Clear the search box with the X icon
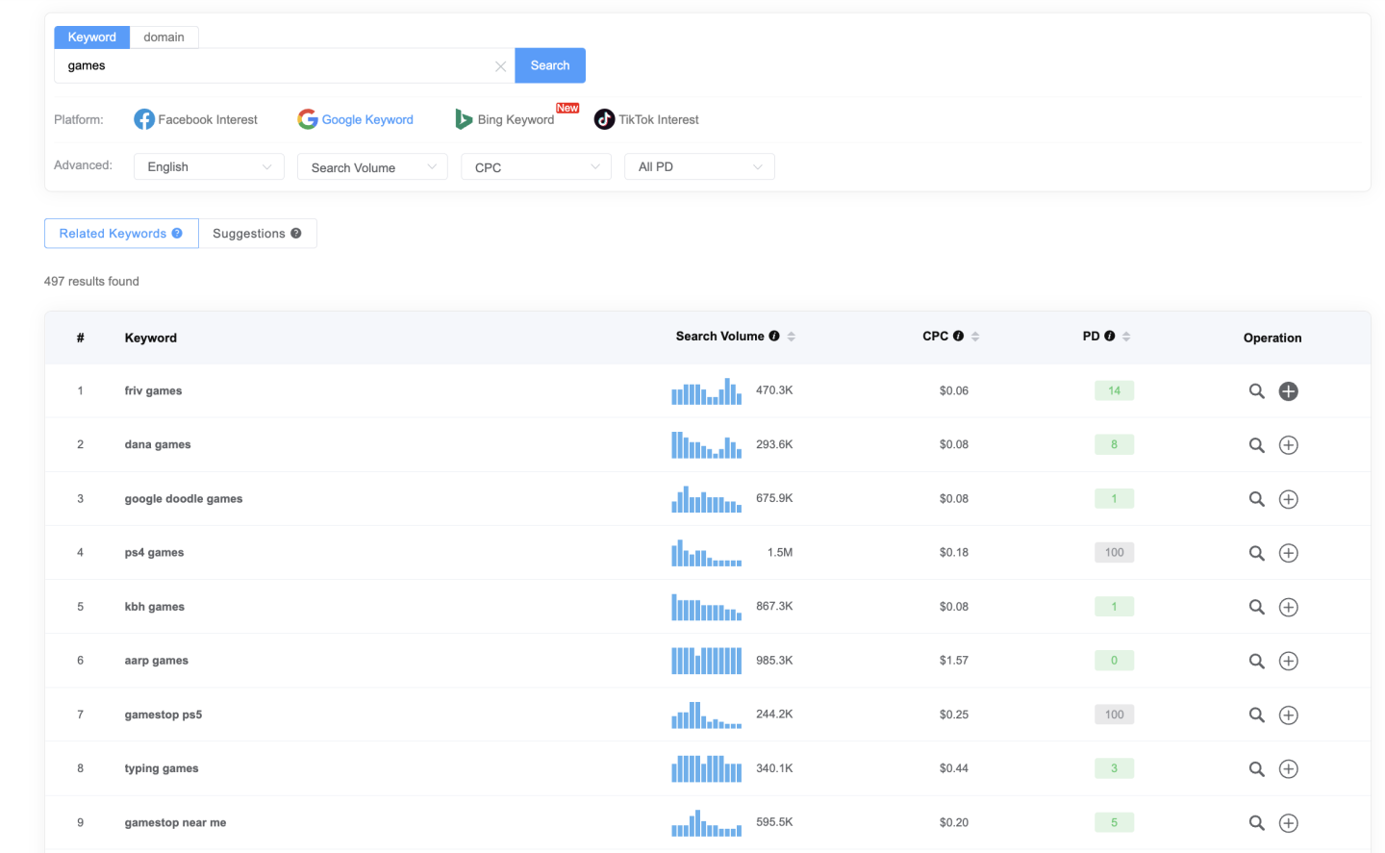 (500, 65)
